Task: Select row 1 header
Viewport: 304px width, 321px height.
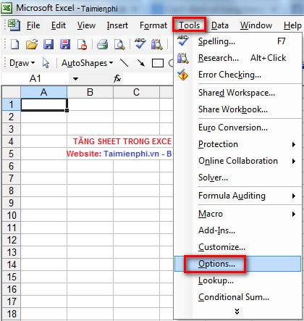Action: (x=12, y=104)
